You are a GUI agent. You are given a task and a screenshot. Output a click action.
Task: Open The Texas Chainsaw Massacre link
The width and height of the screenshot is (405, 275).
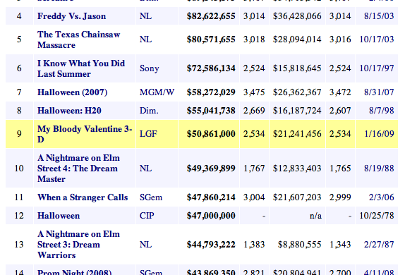pos(78,39)
